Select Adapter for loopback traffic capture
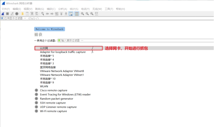 pos(63,52)
